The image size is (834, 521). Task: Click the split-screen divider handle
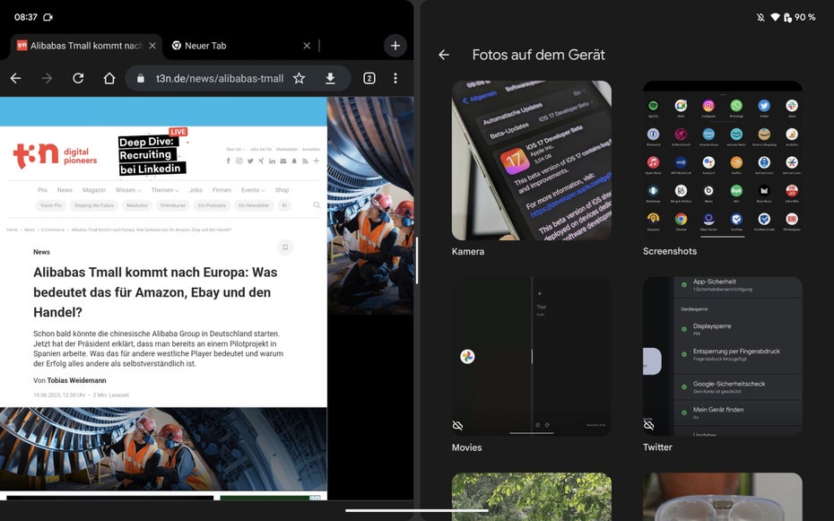pos(417,260)
